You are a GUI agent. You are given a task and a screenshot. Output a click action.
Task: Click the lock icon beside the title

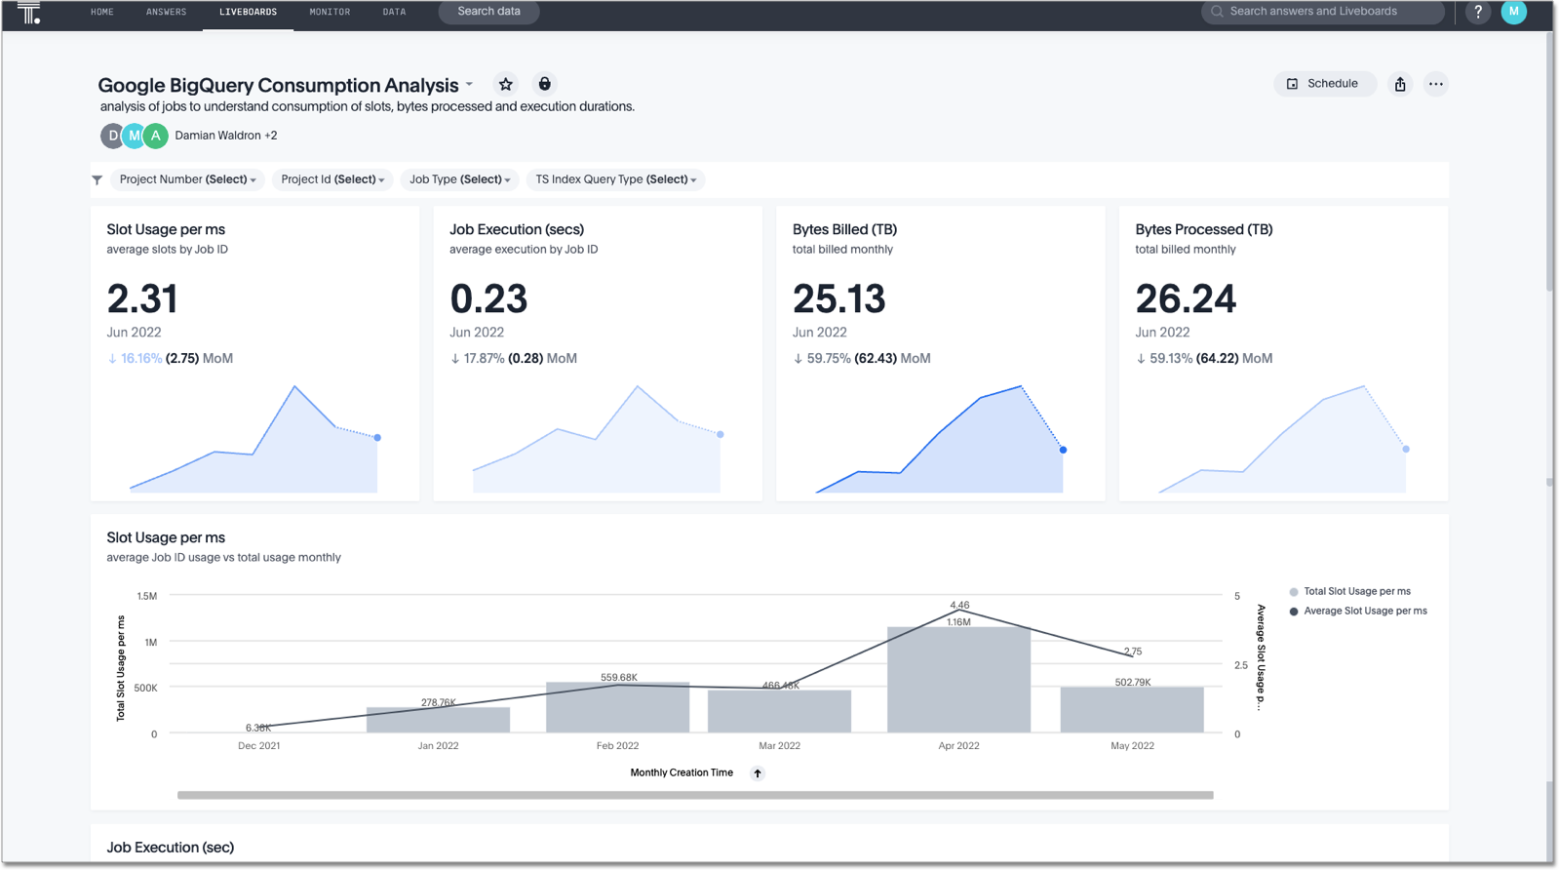coord(544,84)
